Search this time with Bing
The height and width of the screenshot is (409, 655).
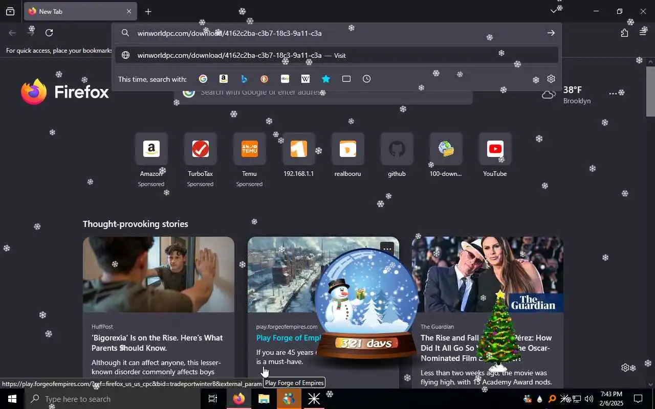point(244,79)
